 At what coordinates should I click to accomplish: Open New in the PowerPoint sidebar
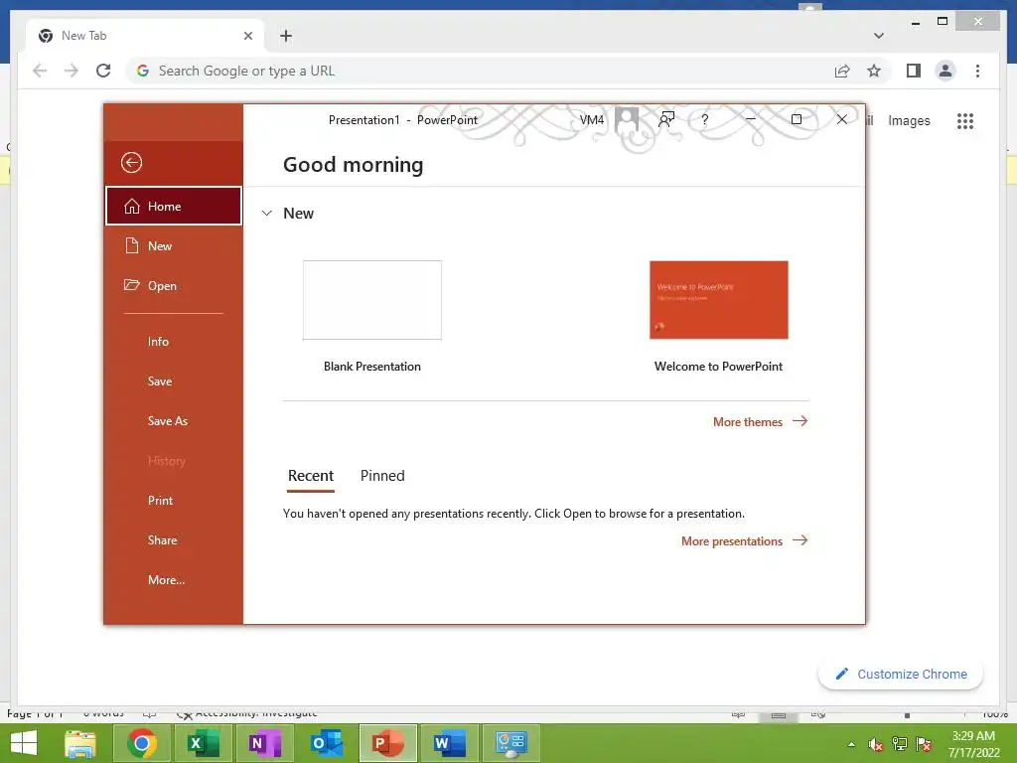[173, 246]
